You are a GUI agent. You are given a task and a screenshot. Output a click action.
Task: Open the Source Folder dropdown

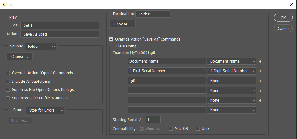(x=40, y=47)
